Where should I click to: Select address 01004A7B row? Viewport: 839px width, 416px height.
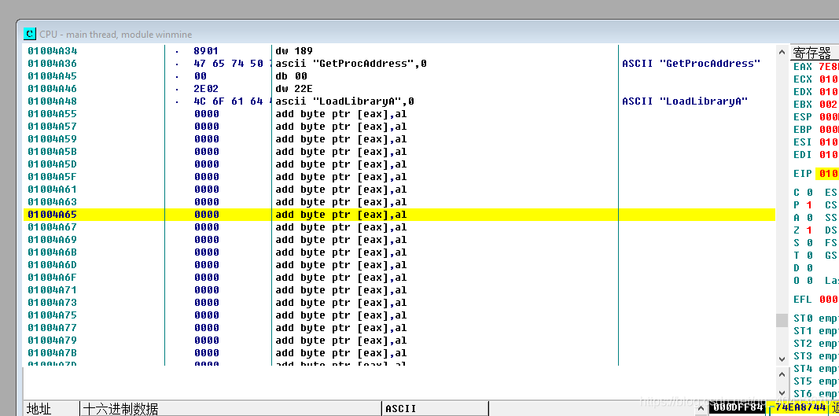tap(53, 353)
